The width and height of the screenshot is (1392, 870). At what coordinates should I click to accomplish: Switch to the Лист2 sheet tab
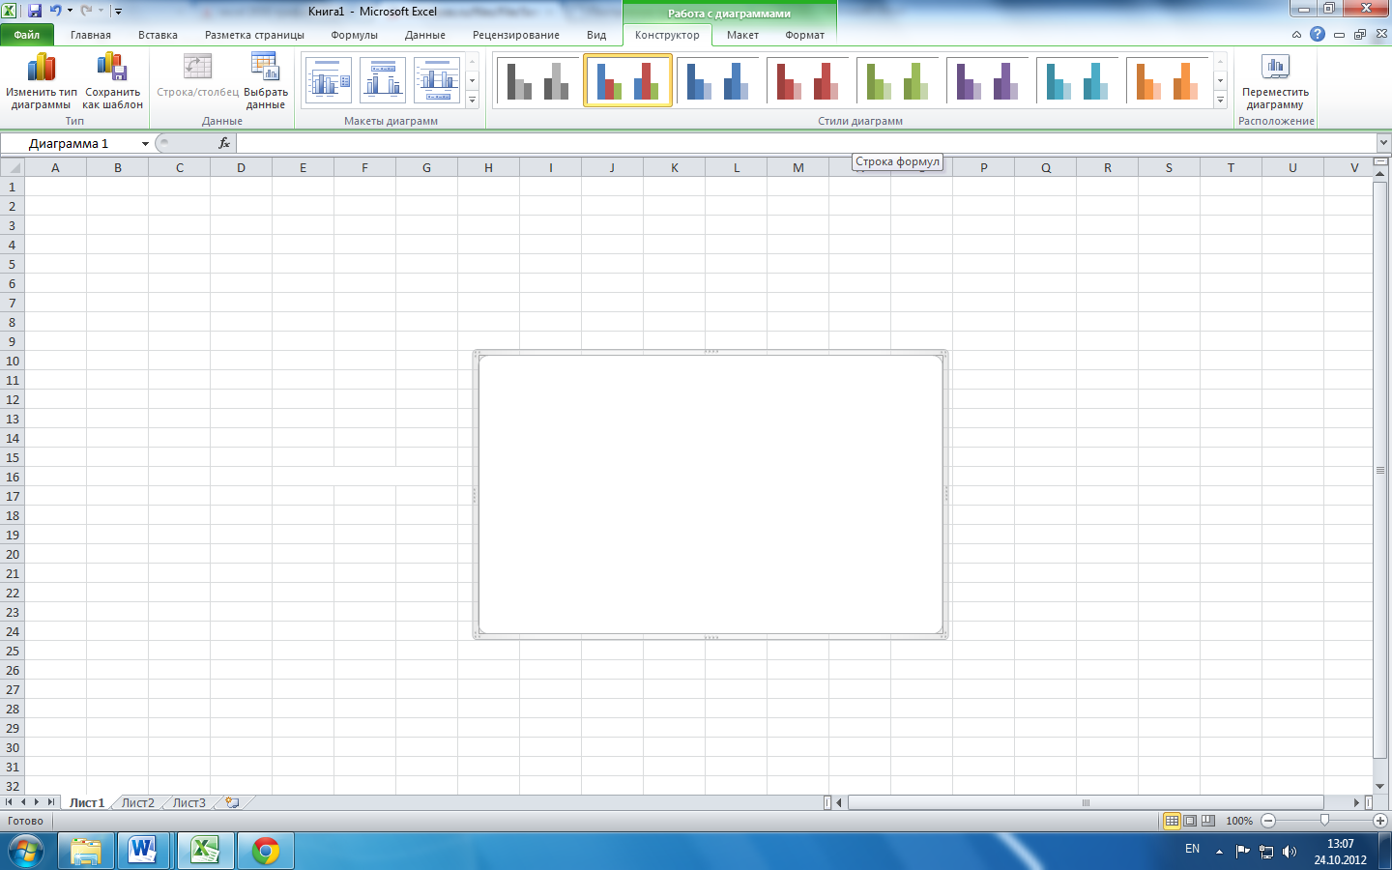[x=137, y=802]
